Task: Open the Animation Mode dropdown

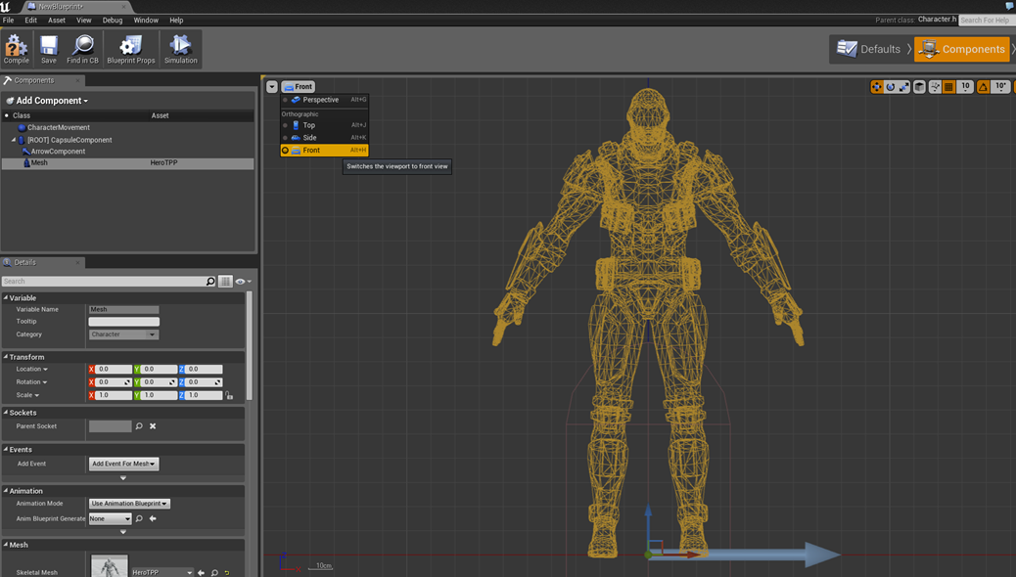Action: (129, 504)
